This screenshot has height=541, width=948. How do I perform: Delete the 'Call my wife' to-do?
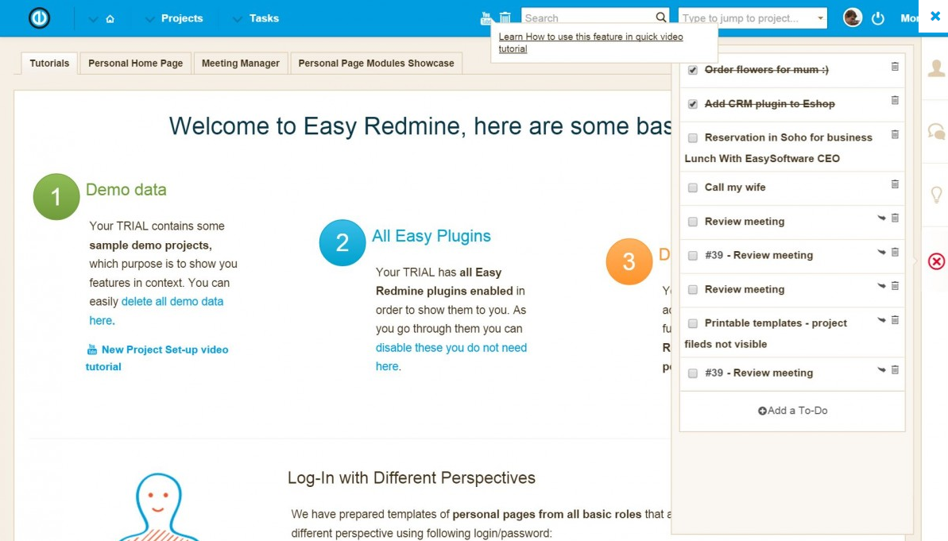pyautogui.click(x=895, y=184)
